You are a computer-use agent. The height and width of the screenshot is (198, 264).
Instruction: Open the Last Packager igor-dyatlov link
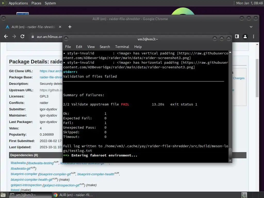tap(48, 122)
